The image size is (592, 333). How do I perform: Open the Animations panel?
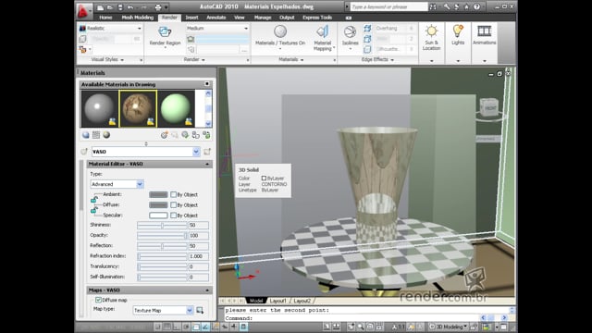click(x=484, y=35)
